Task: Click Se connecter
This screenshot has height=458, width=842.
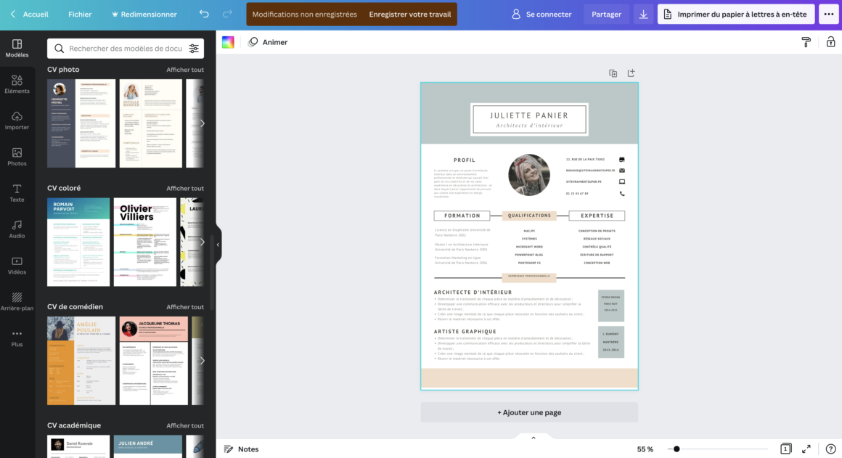Action: (541, 14)
